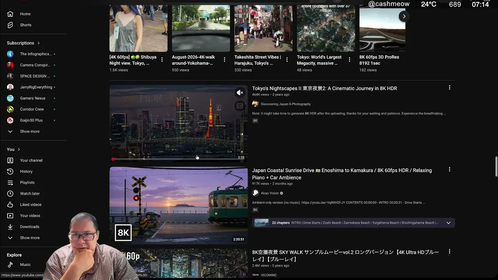This screenshot has height=280, width=498.
Task: Open Subscriptions heading in sidebar
Action: click(x=20, y=43)
